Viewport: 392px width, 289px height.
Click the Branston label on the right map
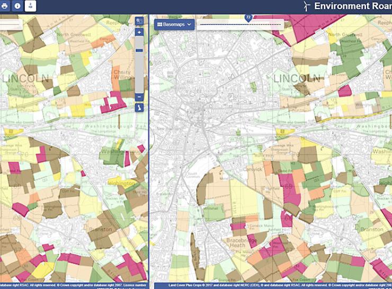click(x=371, y=229)
